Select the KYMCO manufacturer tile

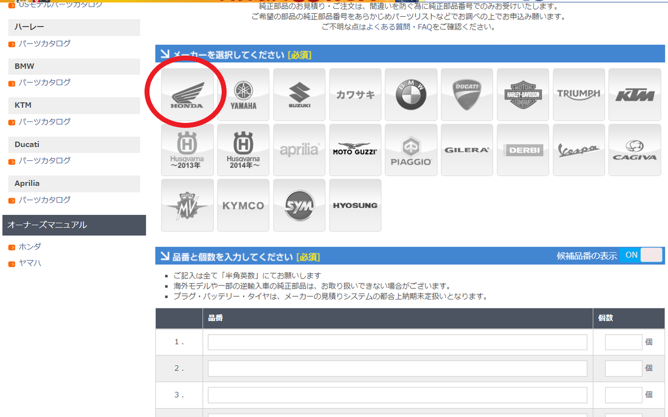click(x=243, y=205)
